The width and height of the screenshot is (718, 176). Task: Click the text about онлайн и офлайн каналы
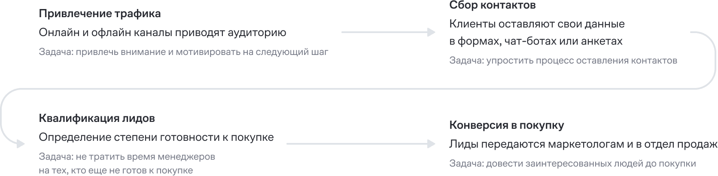coord(162,33)
